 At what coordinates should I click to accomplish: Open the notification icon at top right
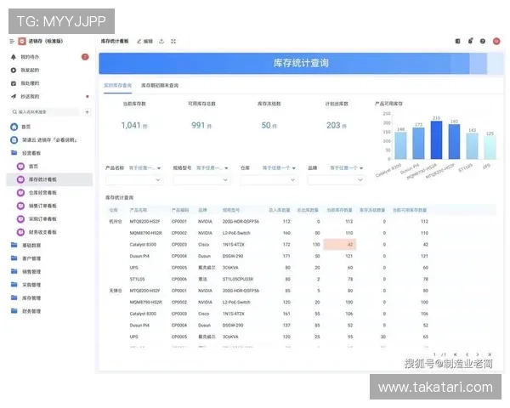tap(470, 41)
